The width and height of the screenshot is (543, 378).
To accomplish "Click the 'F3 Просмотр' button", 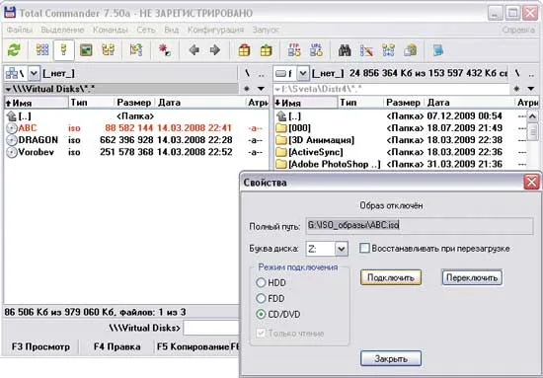I will click(x=40, y=346).
